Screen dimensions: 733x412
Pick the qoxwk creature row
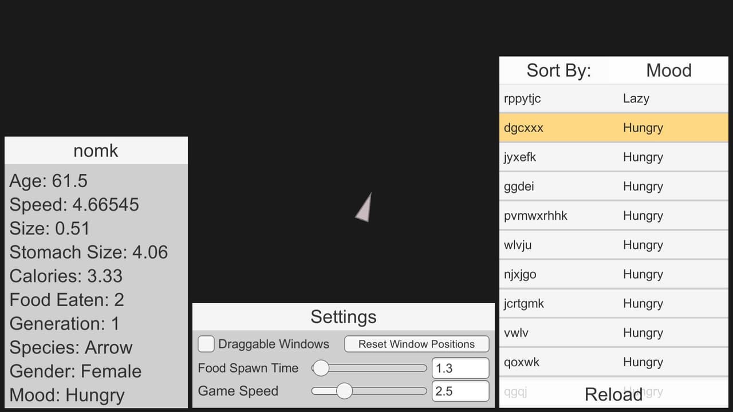click(x=613, y=362)
